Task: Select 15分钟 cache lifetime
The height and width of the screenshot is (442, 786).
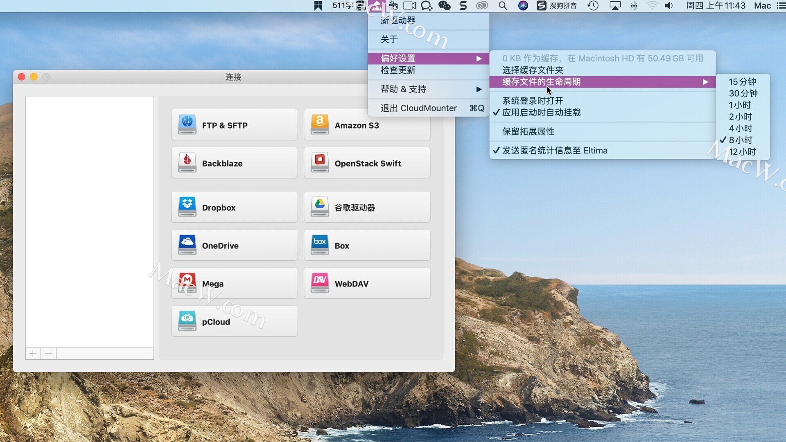Action: (x=743, y=82)
